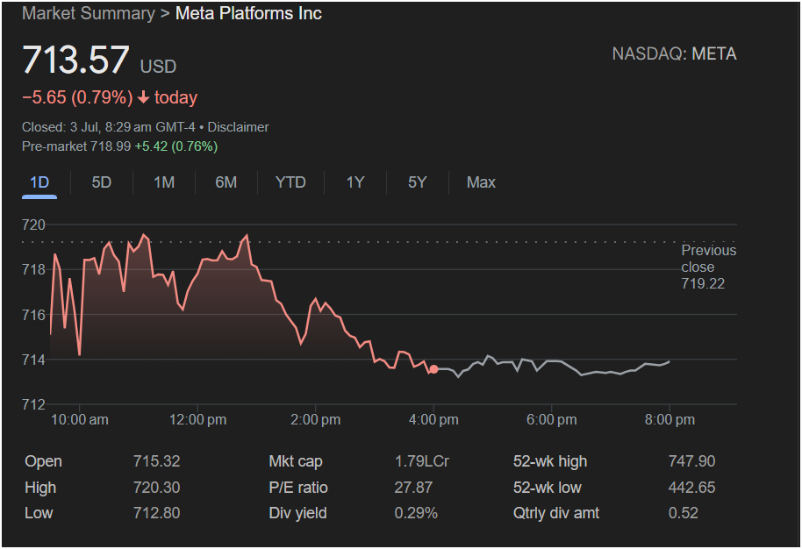
Task: Switch to the 5D chart tab
Action: [x=101, y=182]
